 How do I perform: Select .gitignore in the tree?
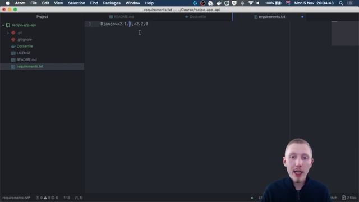click(x=25, y=39)
